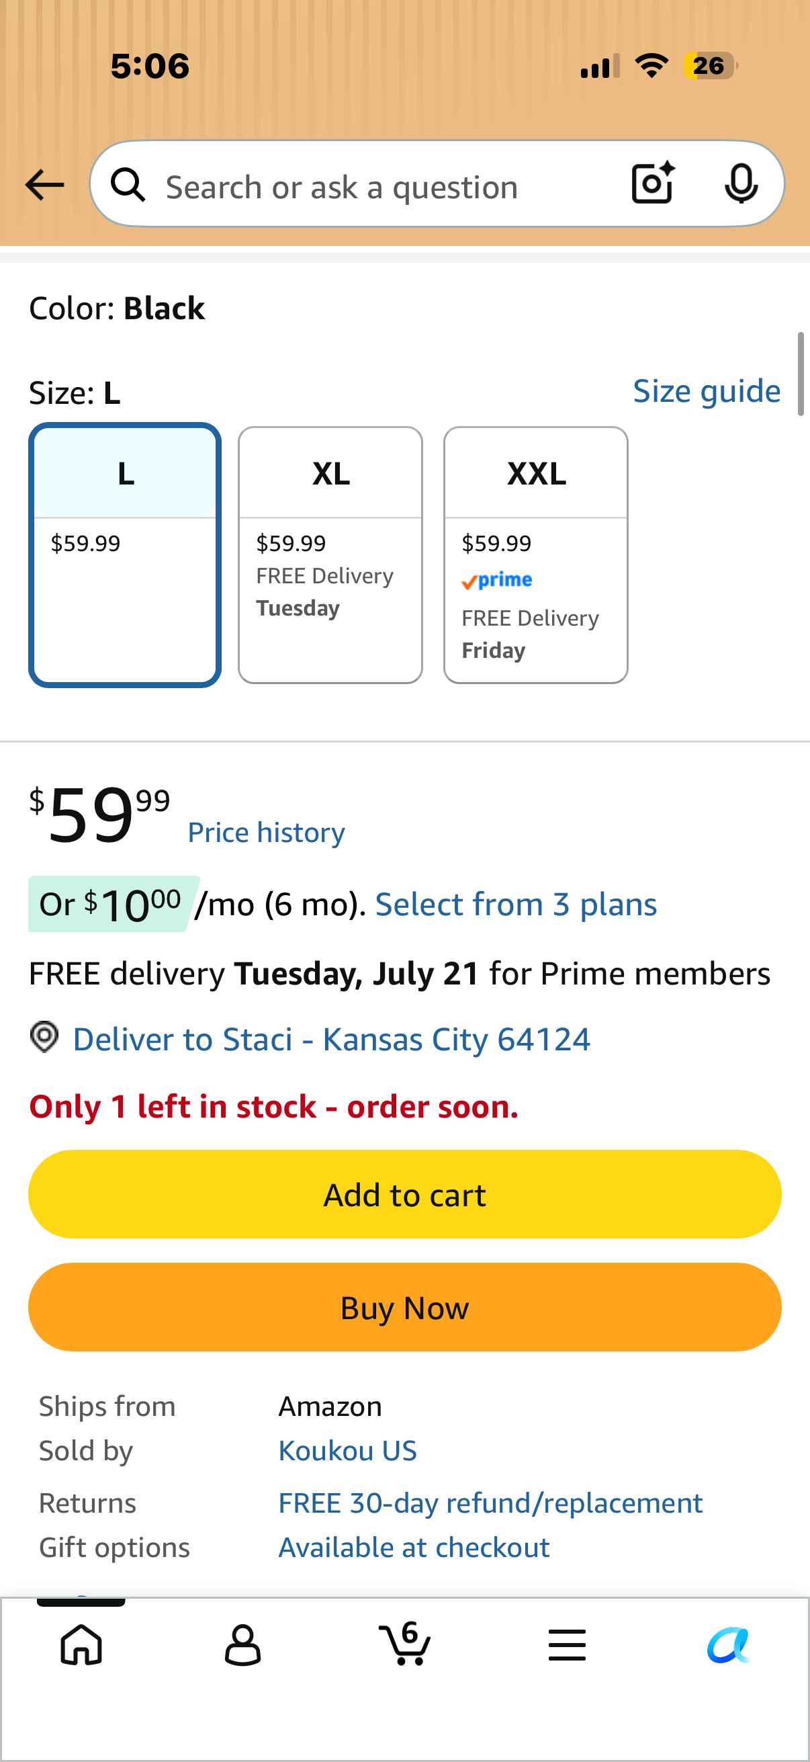Open the Size guide link

tap(707, 391)
